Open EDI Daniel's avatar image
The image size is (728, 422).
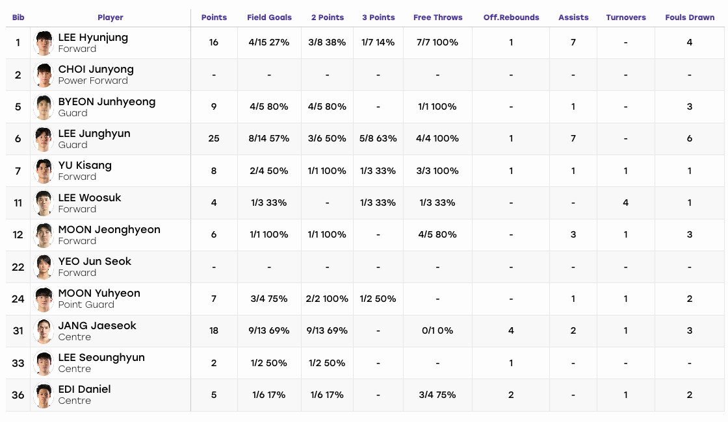click(44, 395)
